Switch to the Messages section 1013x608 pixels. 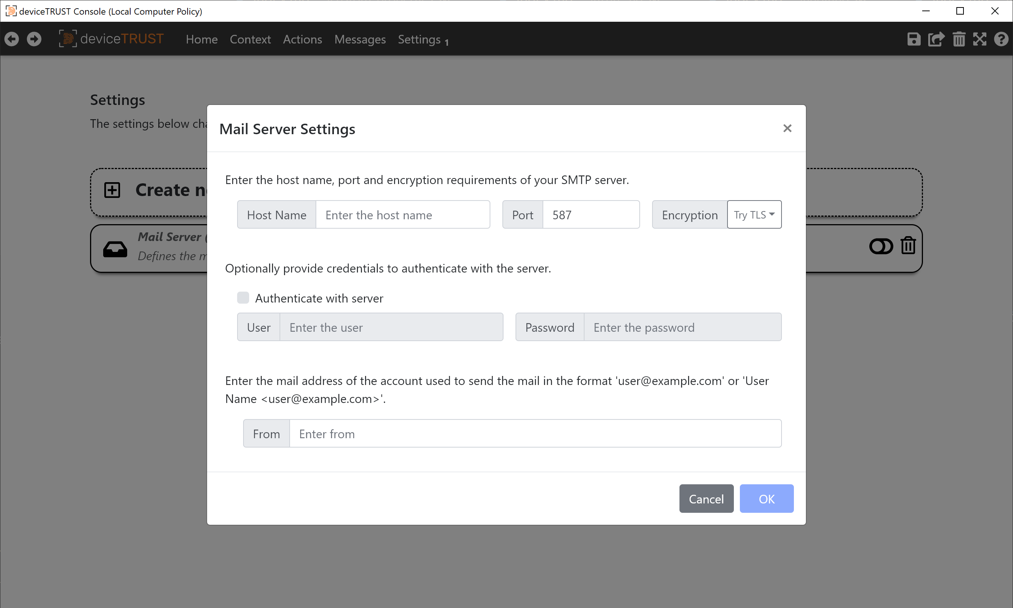click(359, 39)
